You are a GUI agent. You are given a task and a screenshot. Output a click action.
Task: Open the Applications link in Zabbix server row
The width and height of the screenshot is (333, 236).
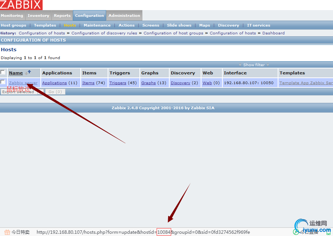pyautogui.click(x=54, y=83)
